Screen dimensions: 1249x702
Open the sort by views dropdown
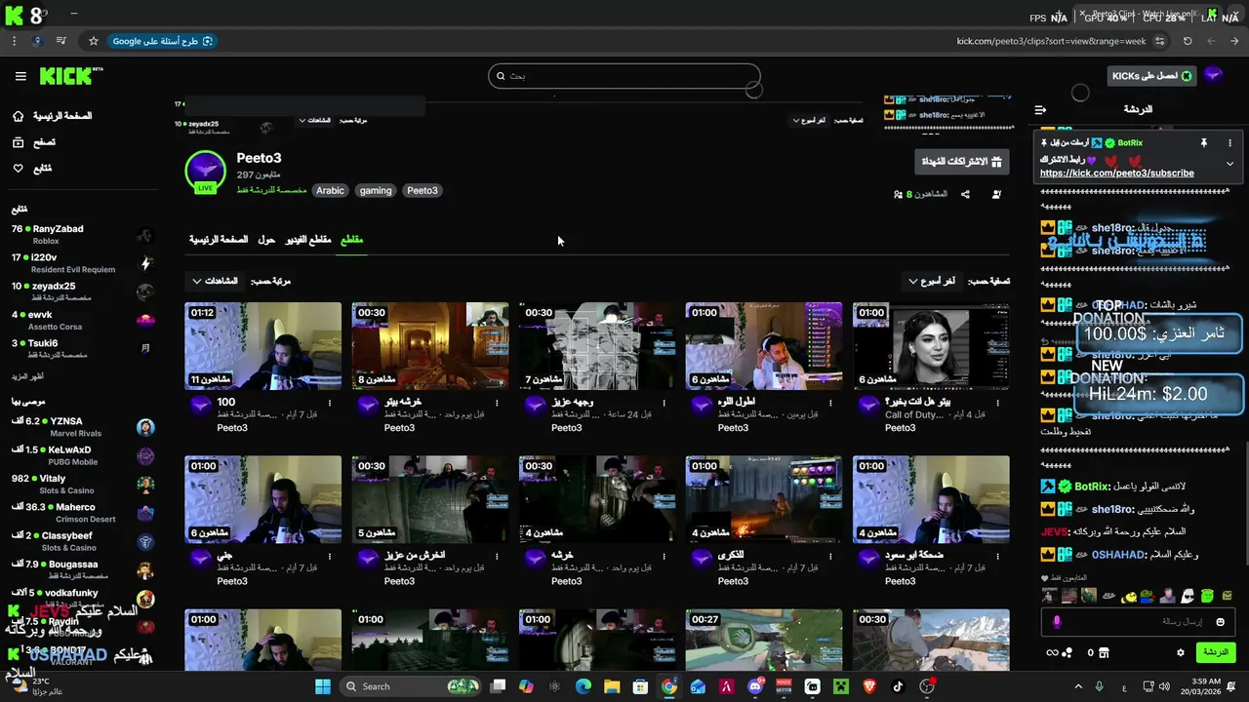pos(215,281)
